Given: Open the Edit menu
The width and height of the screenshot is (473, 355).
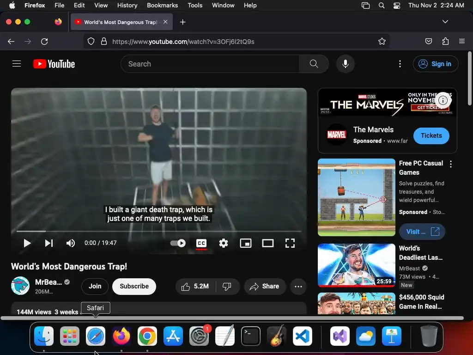Looking at the screenshot, I should point(79,5).
